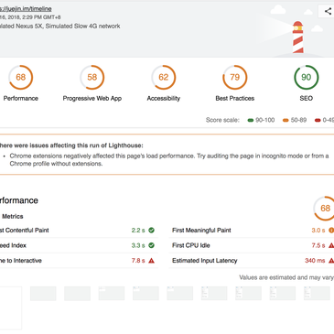Click the Performance category label

pos(21,98)
